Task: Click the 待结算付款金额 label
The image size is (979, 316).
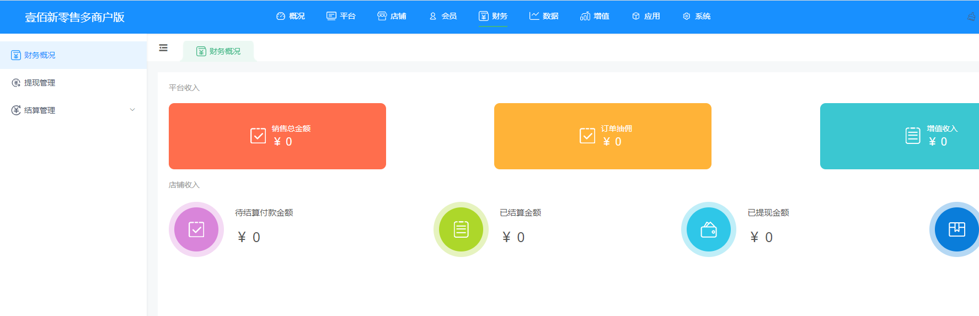Action: point(264,213)
